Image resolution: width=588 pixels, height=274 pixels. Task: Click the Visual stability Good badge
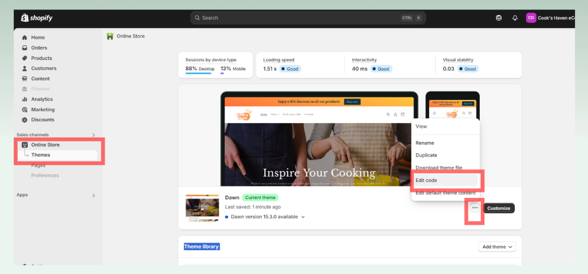tap(468, 69)
